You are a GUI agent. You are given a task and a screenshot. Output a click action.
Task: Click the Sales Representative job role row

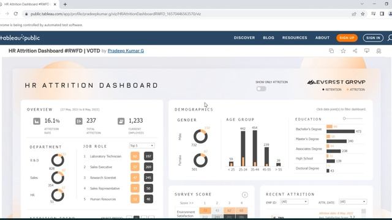pyautogui.click(x=118, y=188)
